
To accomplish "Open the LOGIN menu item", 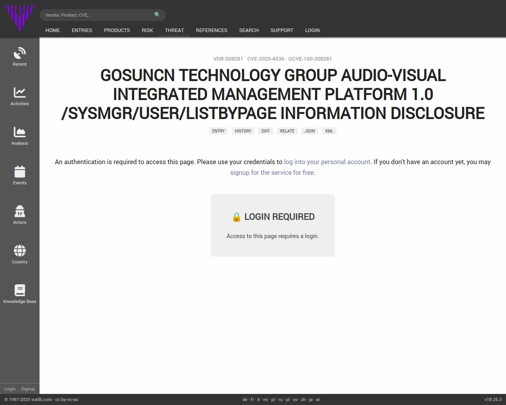I will pos(312,30).
